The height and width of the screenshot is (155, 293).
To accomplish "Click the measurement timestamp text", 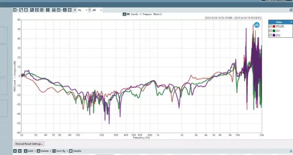I will pyautogui.click(x=233, y=18).
